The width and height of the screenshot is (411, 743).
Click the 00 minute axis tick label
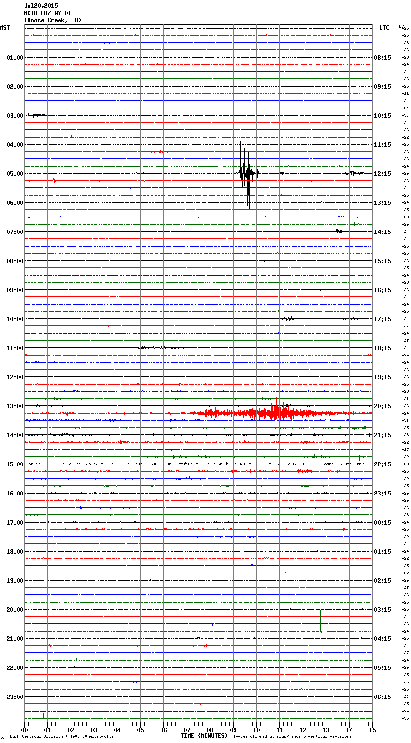(24, 730)
